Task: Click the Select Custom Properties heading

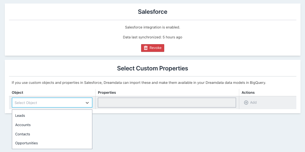Action: 153,68
